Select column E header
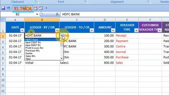169x95 pixels. click(x=127, y=20)
